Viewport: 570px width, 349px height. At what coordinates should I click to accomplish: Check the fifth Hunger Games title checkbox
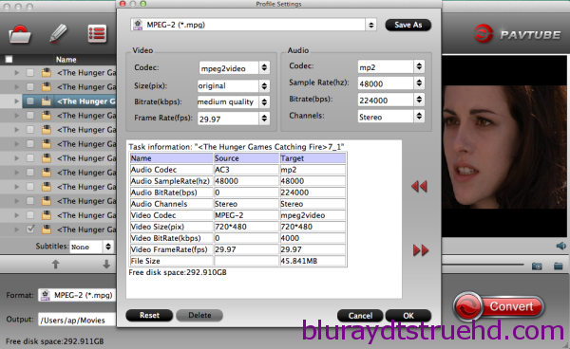pyautogui.click(x=30, y=130)
